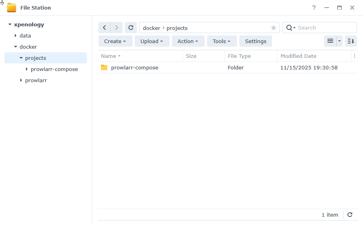Expand the data folder in the tree
Image resolution: width=363 pixels, height=225 pixels.
pyautogui.click(x=16, y=36)
